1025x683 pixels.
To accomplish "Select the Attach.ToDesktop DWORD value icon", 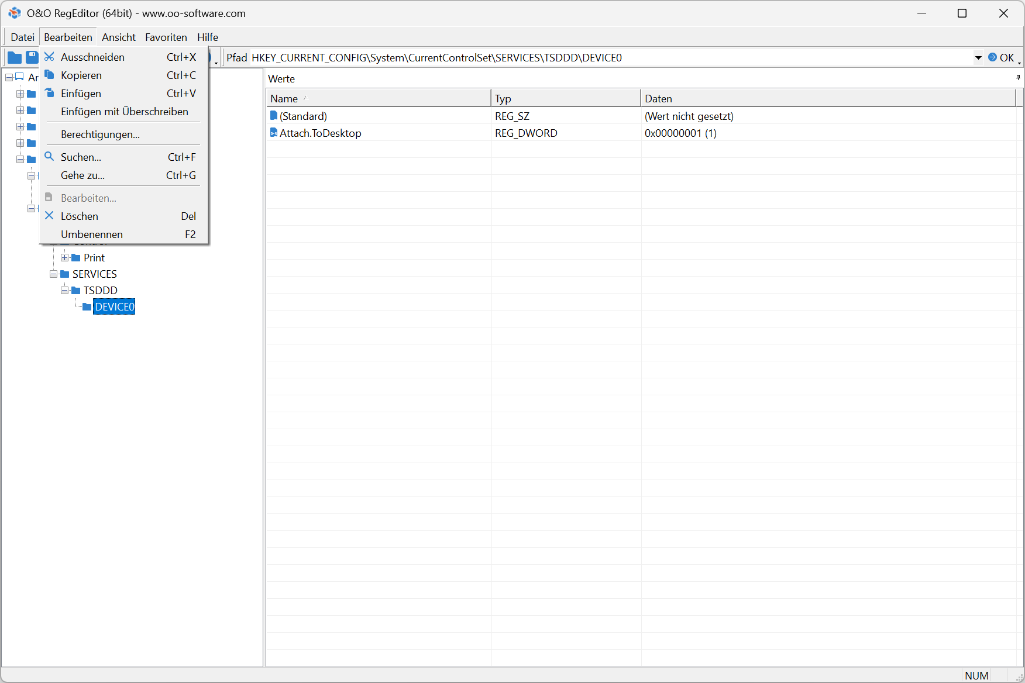I will 273,133.
